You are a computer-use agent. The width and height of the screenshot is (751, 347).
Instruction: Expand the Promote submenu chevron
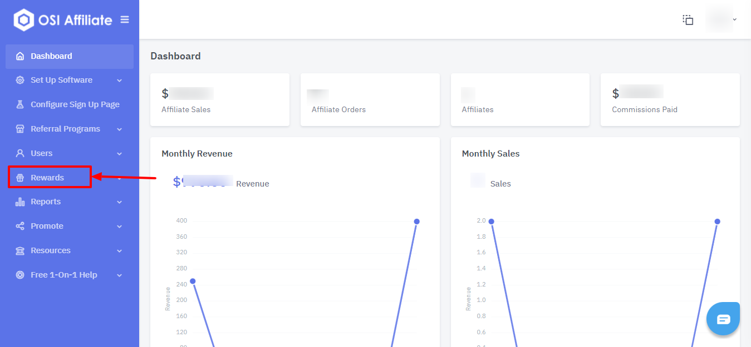point(120,227)
